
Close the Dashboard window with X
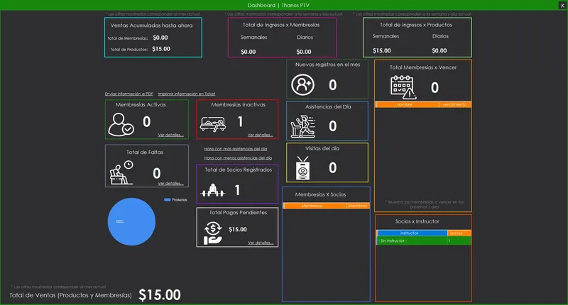point(562,6)
